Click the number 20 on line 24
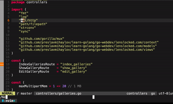 (64, 86)
